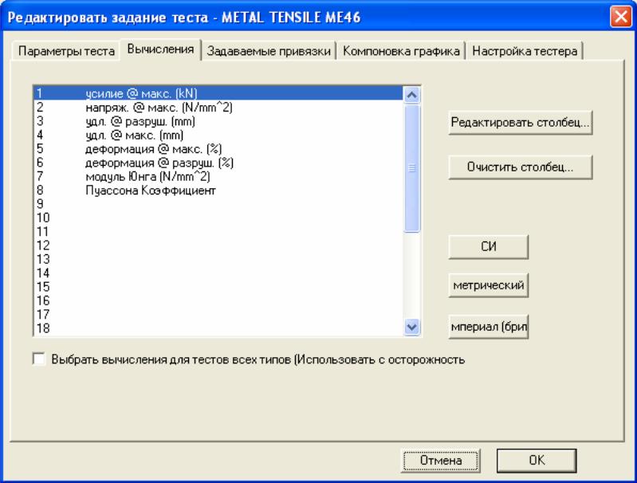The height and width of the screenshot is (483, 637).
Task: Select row 6 деформация @ разруш. (%)
Action: pyautogui.click(x=218, y=163)
